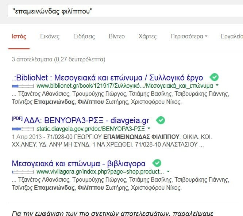Switch to the Βίντεο tab
Screen dimensions: 243x216
(x=117, y=36)
